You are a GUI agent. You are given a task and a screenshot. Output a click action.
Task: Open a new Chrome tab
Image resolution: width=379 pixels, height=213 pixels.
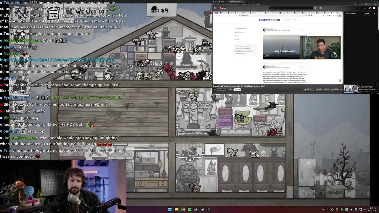[245, 1]
